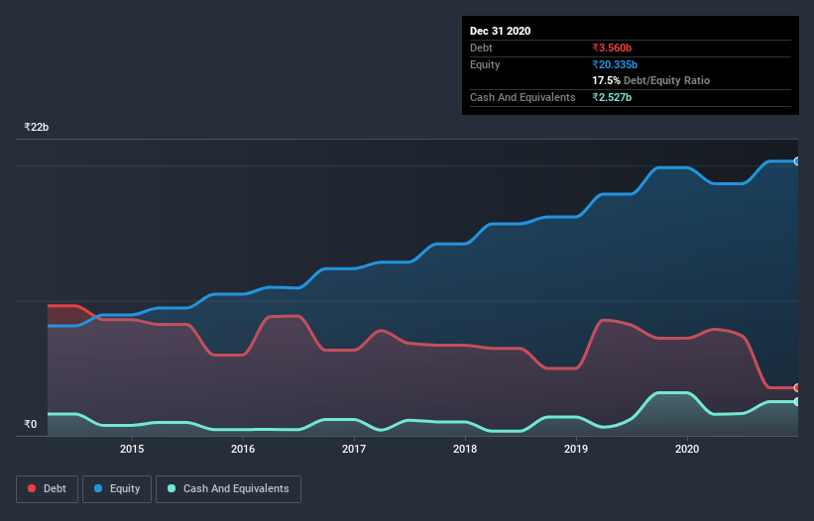Click the ₹2.527b cash value
The height and width of the screenshot is (521, 814).
tap(612, 97)
